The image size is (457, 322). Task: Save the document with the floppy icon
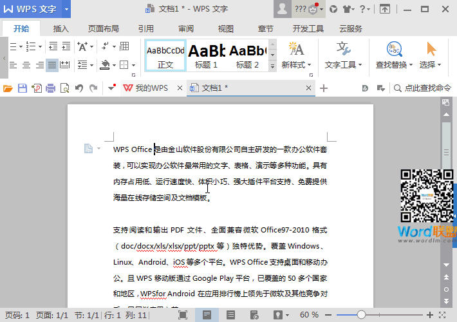pos(23,88)
